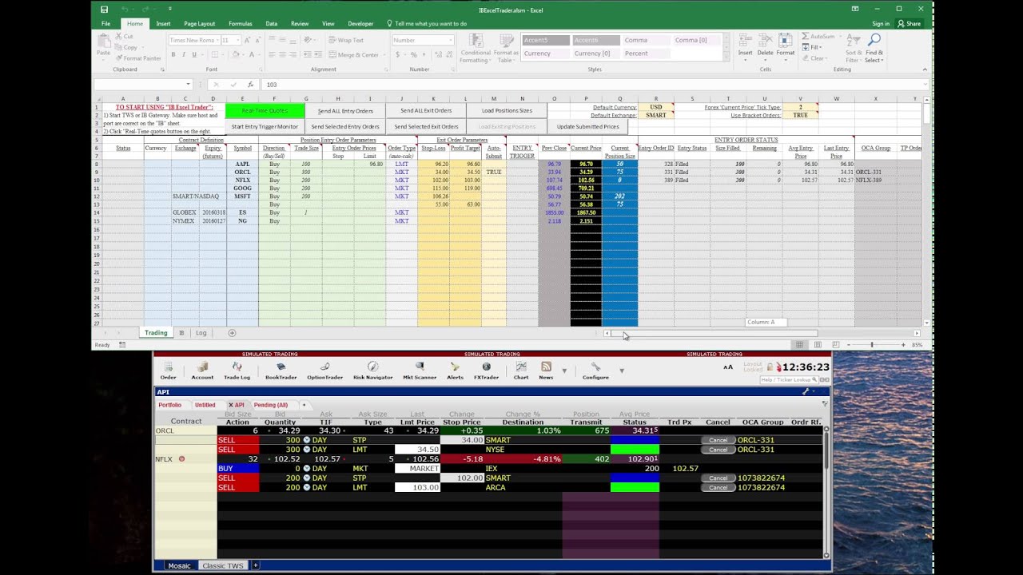The width and height of the screenshot is (1023, 575).
Task: Switch to Pending (All) tab in TWS
Action: [271, 405]
